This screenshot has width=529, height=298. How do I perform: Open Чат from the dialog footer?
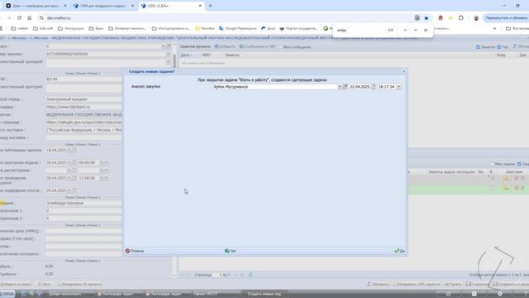pos(231,251)
